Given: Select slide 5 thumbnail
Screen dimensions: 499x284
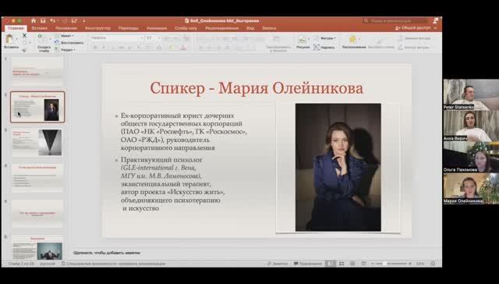Looking at the screenshot, I should (37, 213).
